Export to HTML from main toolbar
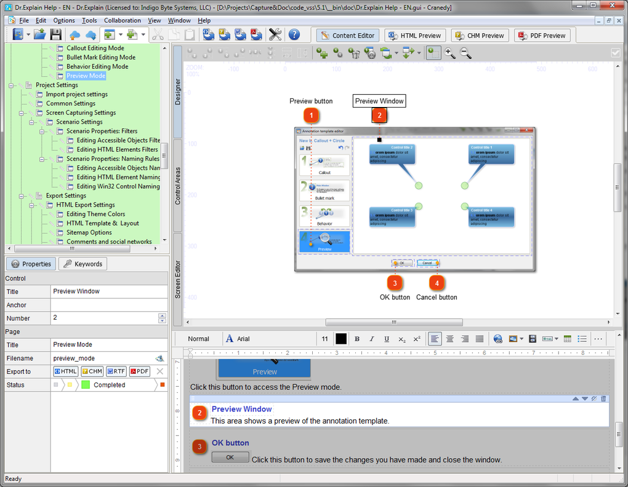The height and width of the screenshot is (487, 628). coord(208,35)
